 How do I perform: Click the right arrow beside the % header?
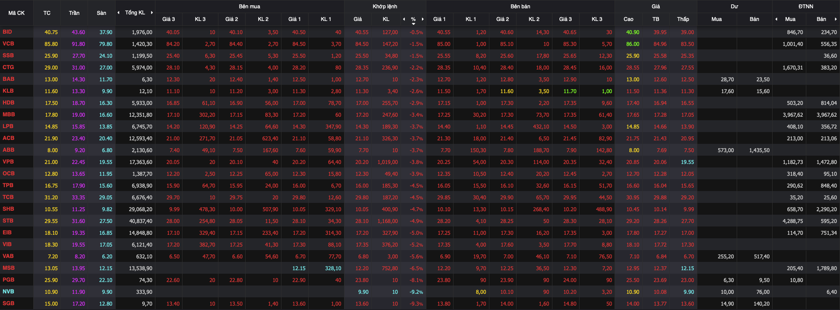tap(422, 19)
